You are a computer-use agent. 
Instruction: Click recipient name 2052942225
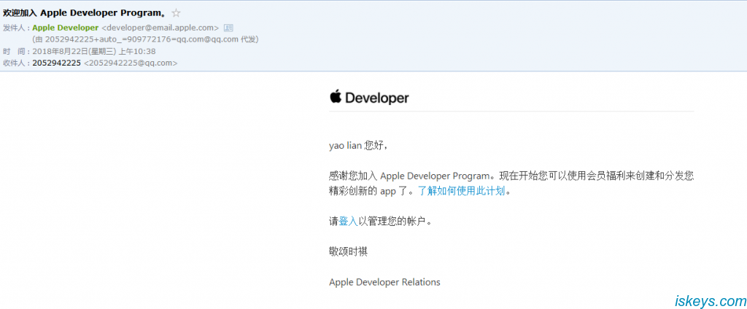(56, 63)
